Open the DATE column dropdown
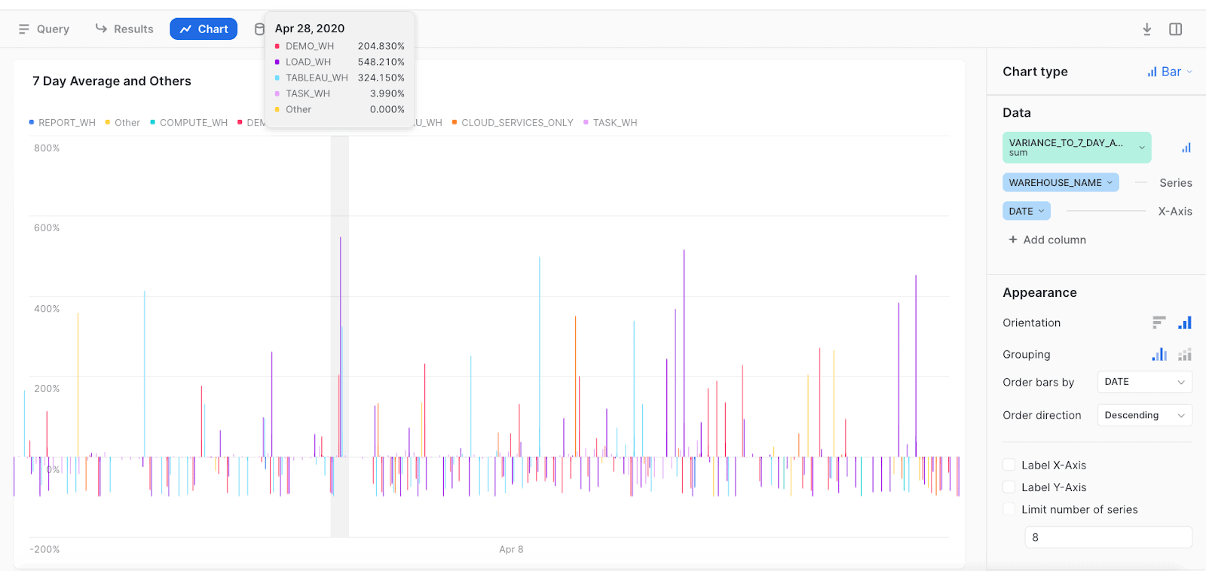Screen dimensions: 1206x571 click(1026, 211)
